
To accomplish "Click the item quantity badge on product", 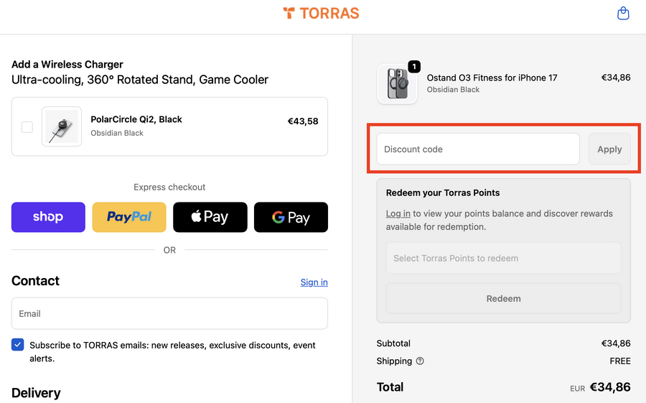I will (x=414, y=67).
